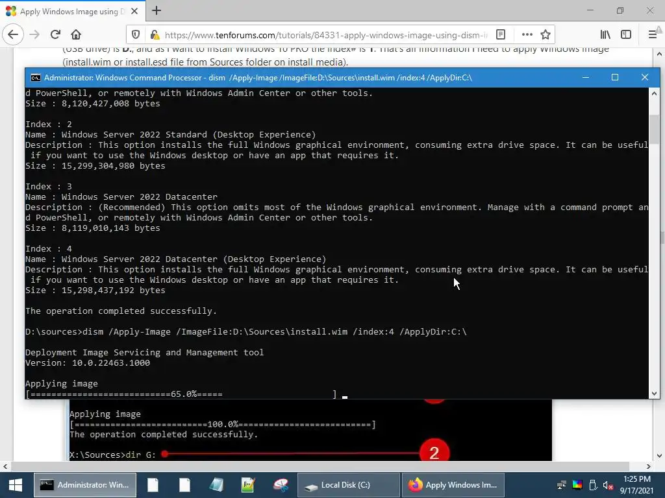Viewport: 665px width, 498px height.
Task: Click the tenforums URL address field
Action: [x=326, y=35]
